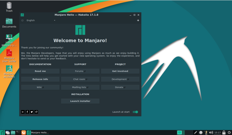Launch the Firefox browser from the taskbar
232x135 pixels.
click(23, 132)
